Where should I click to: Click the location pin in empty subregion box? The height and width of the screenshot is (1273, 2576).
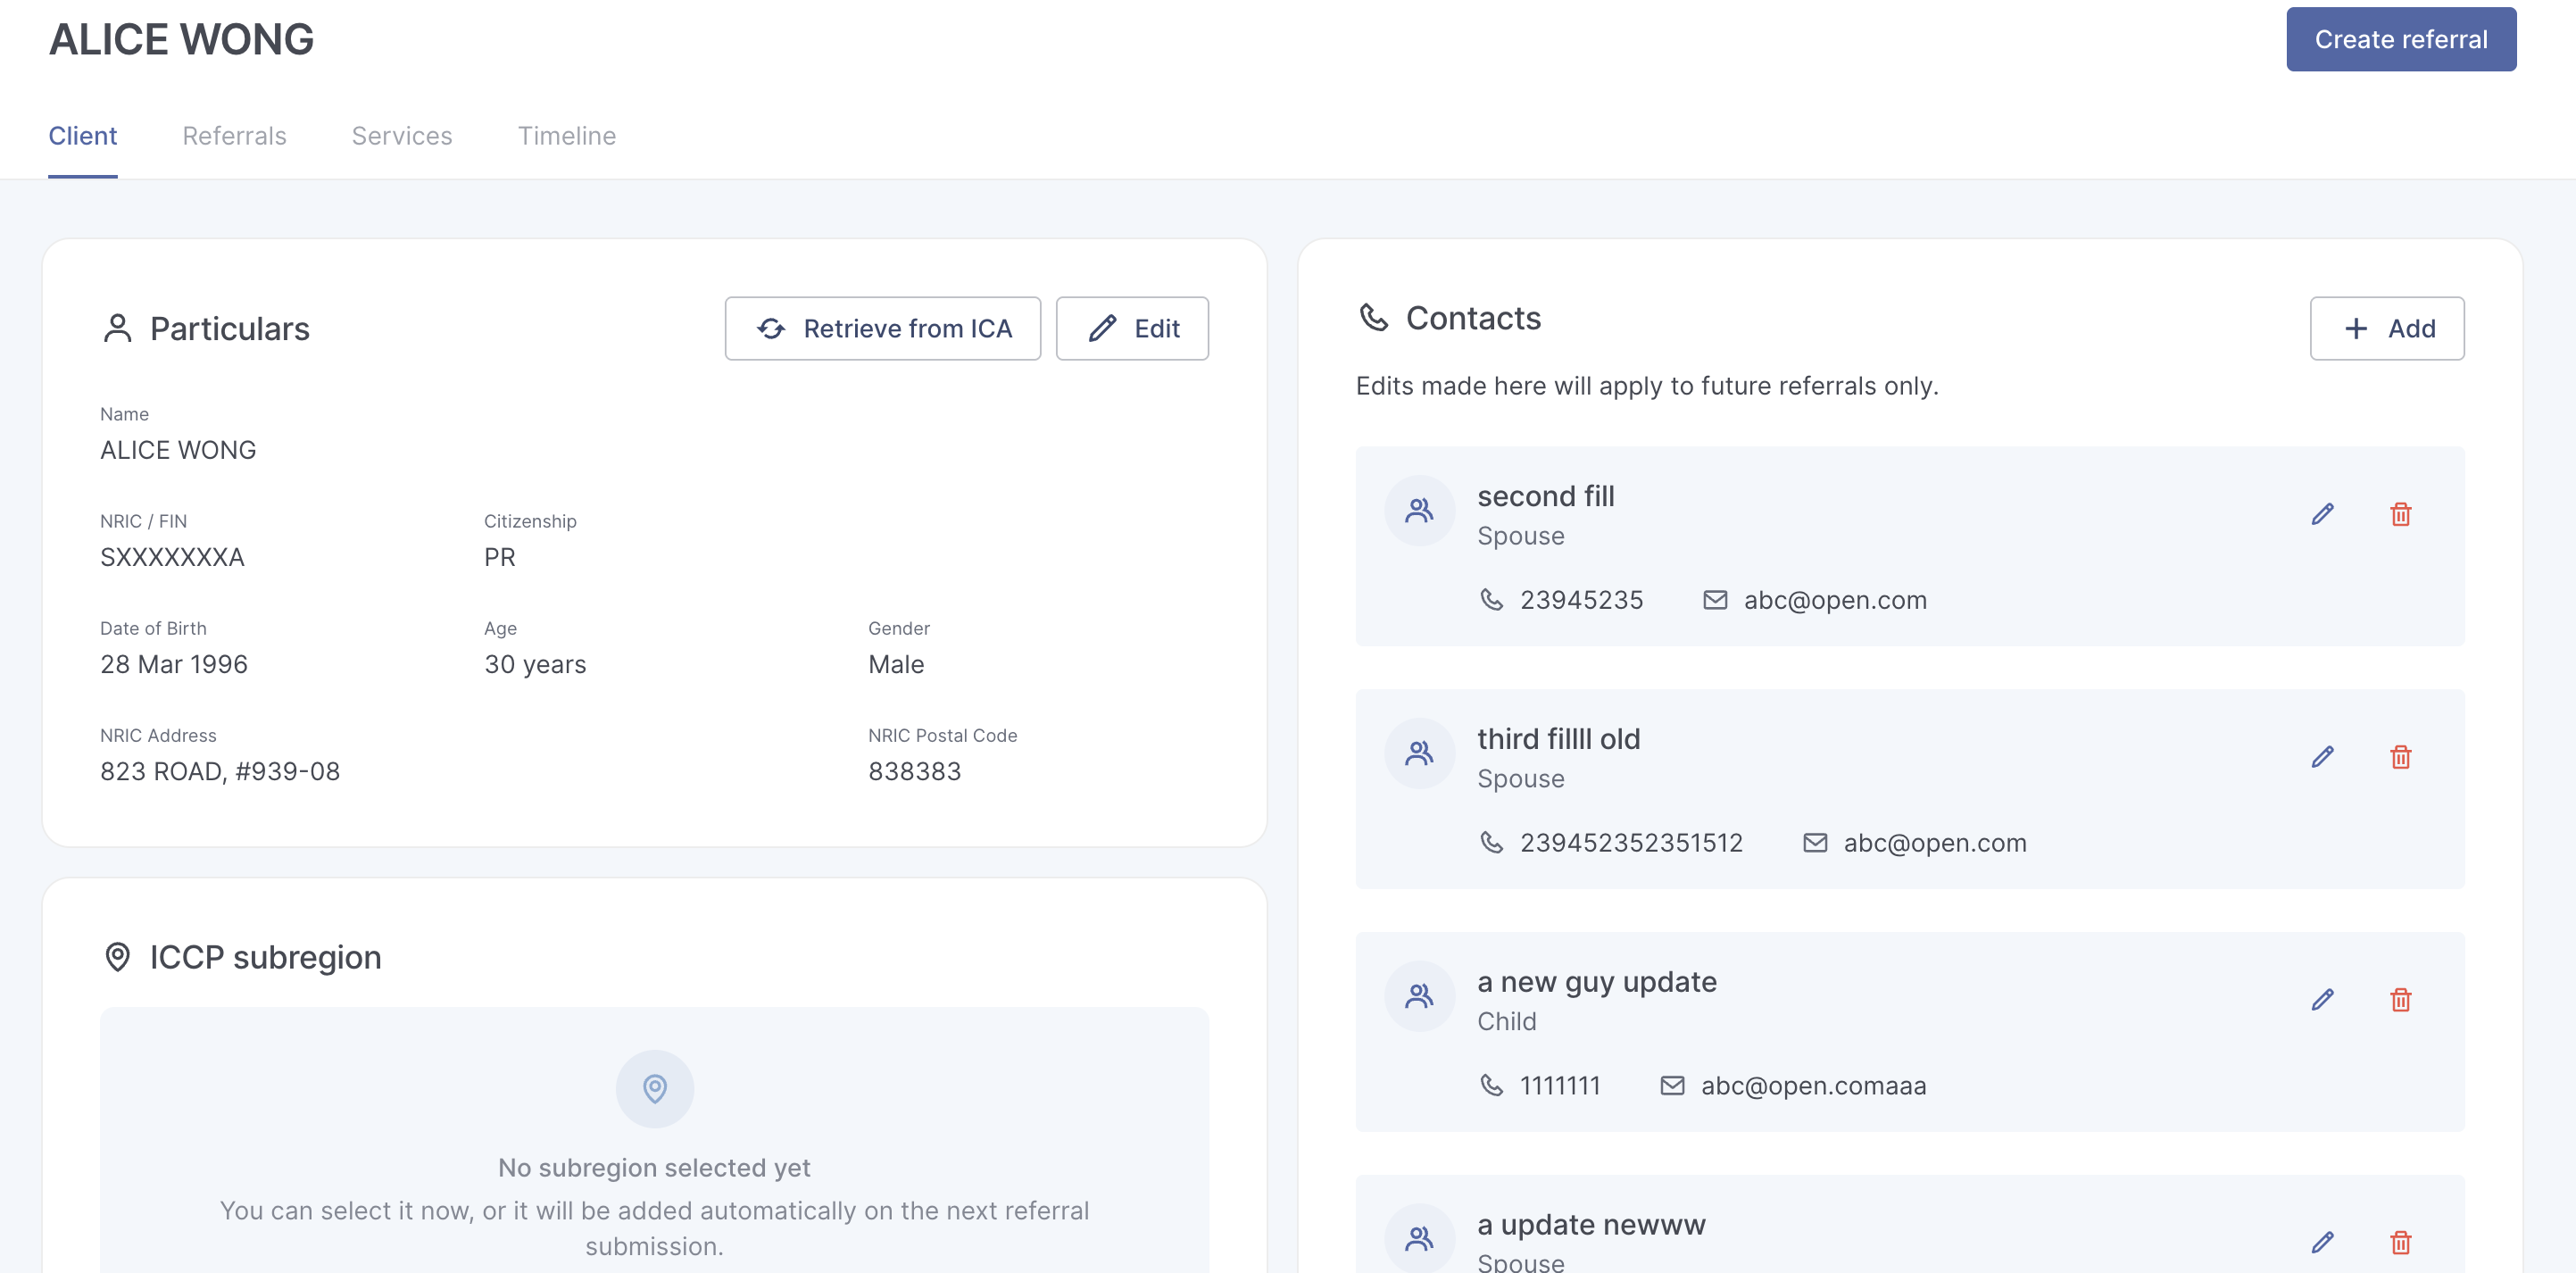(655, 1088)
